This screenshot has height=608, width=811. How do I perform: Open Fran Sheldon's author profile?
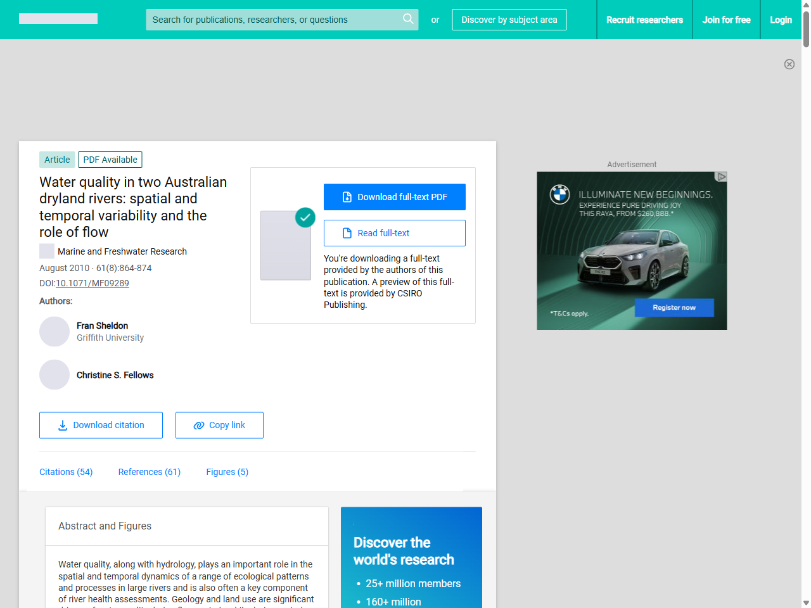pos(102,326)
